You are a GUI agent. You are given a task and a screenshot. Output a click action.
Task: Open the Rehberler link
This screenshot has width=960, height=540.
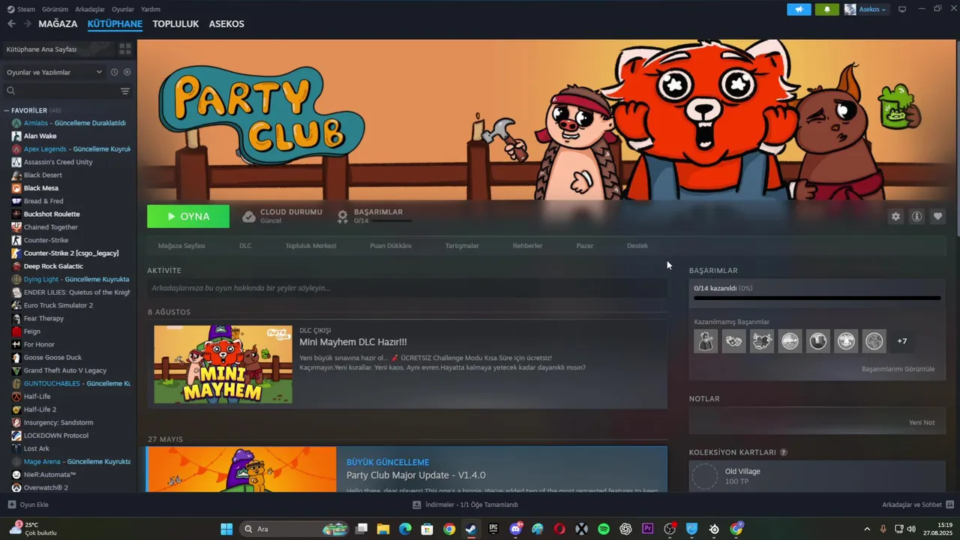(x=527, y=245)
